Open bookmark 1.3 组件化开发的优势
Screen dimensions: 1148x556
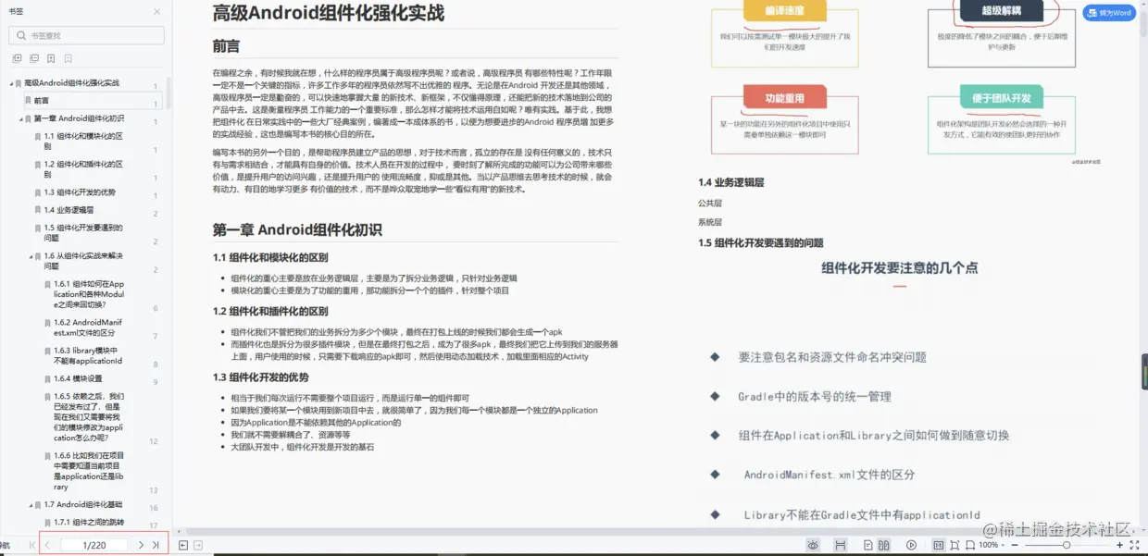[x=80, y=192]
